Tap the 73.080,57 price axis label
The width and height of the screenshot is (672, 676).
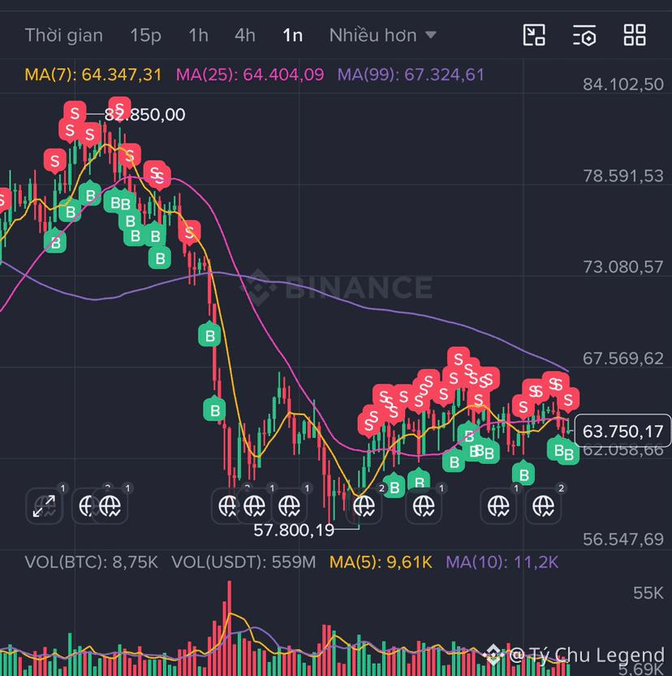(x=622, y=267)
